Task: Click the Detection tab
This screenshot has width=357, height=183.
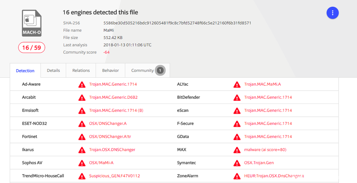Action: (x=25, y=71)
